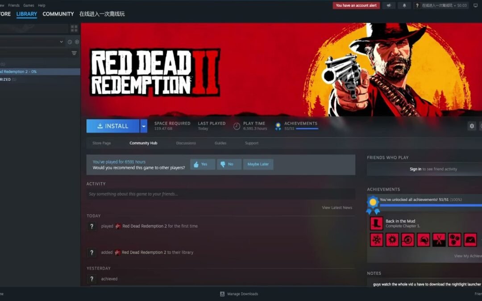Screen dimensions: 482x301
Task: Open the notifications bell icon
Action: point(404,5)
